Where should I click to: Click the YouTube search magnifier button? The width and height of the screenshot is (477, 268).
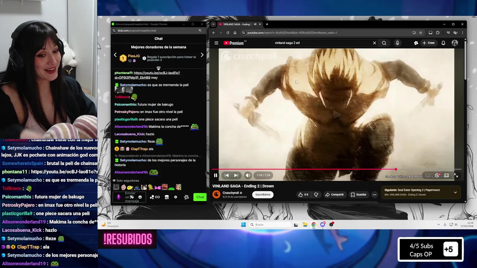pos(384,43)
